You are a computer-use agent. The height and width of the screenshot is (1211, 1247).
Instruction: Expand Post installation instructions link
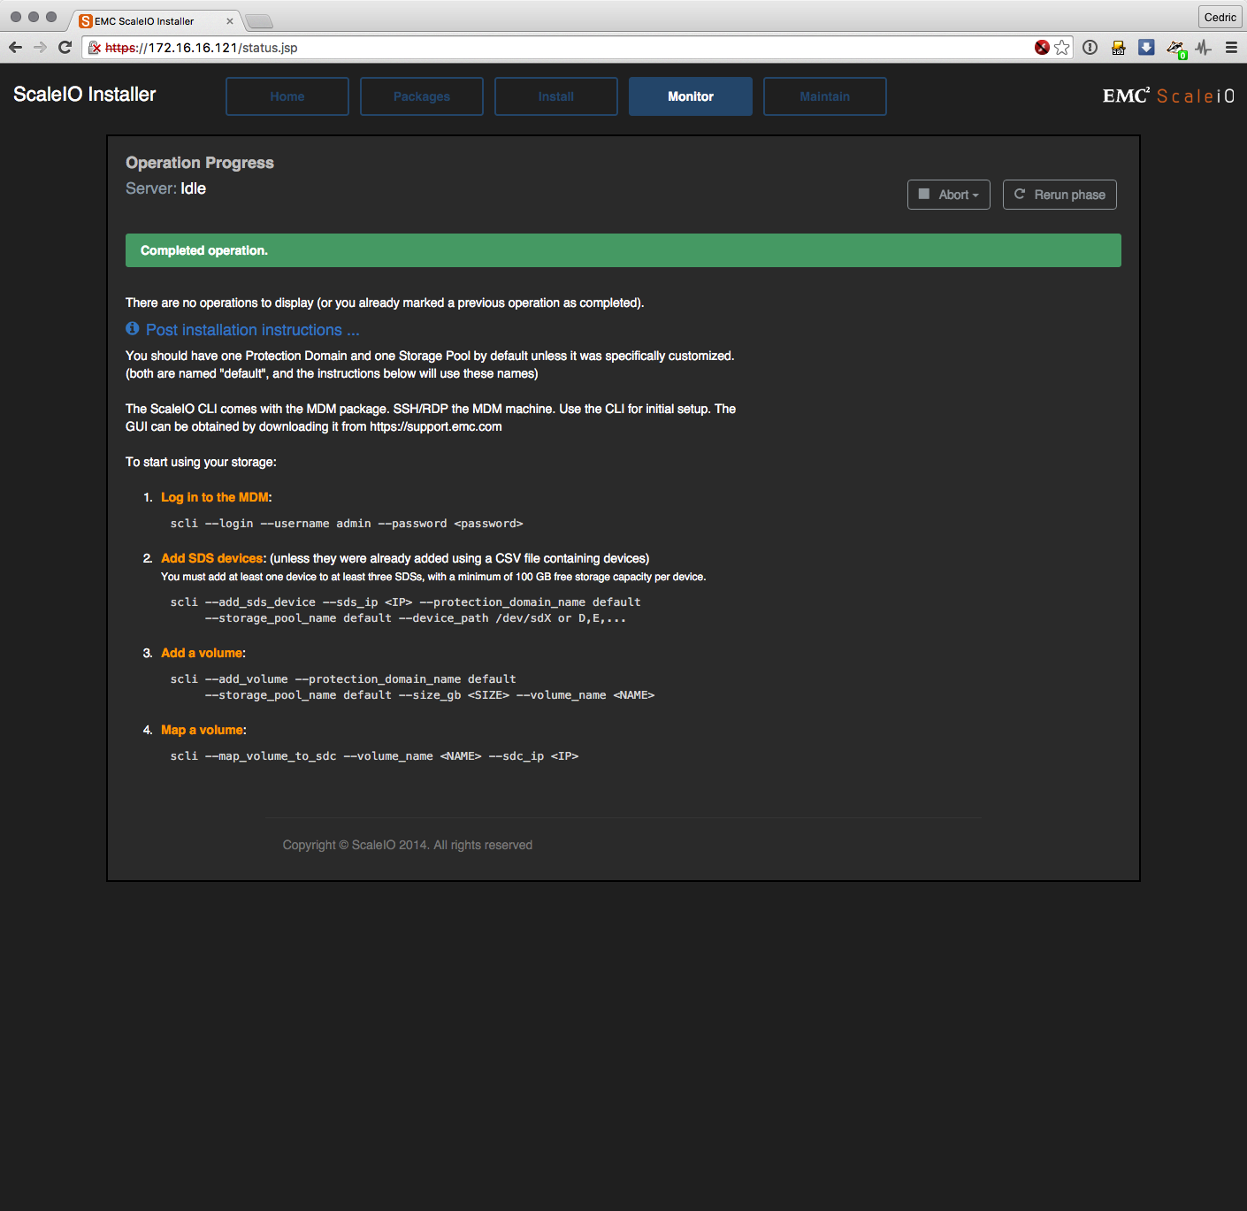tap(252, 330)
